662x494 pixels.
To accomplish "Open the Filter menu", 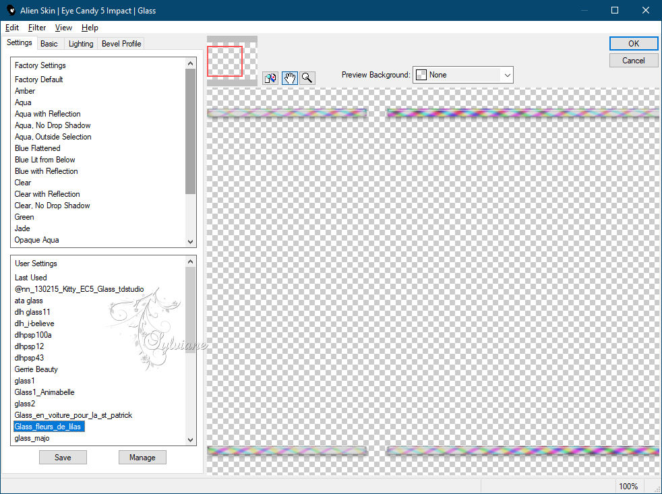I will (36, 28).
